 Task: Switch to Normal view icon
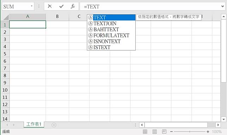(145, 131)
